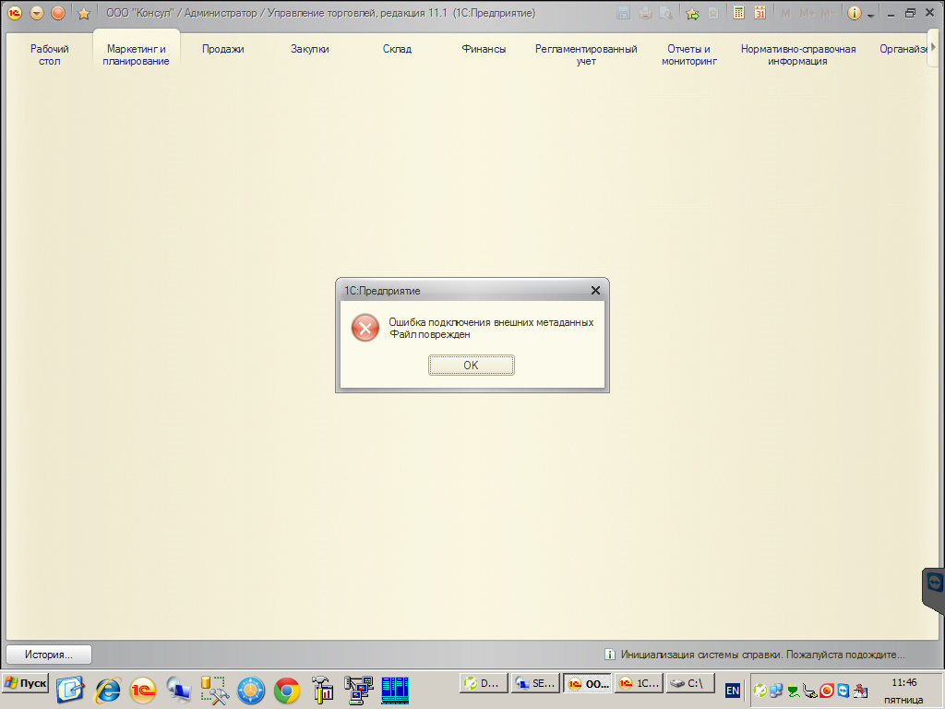Expand the dropdown arrow beside Help icon
Screen dimensions: 945x709
(870, 15)
